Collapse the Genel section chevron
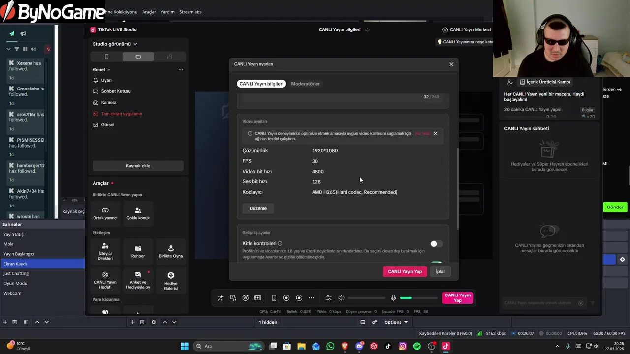 109,70
